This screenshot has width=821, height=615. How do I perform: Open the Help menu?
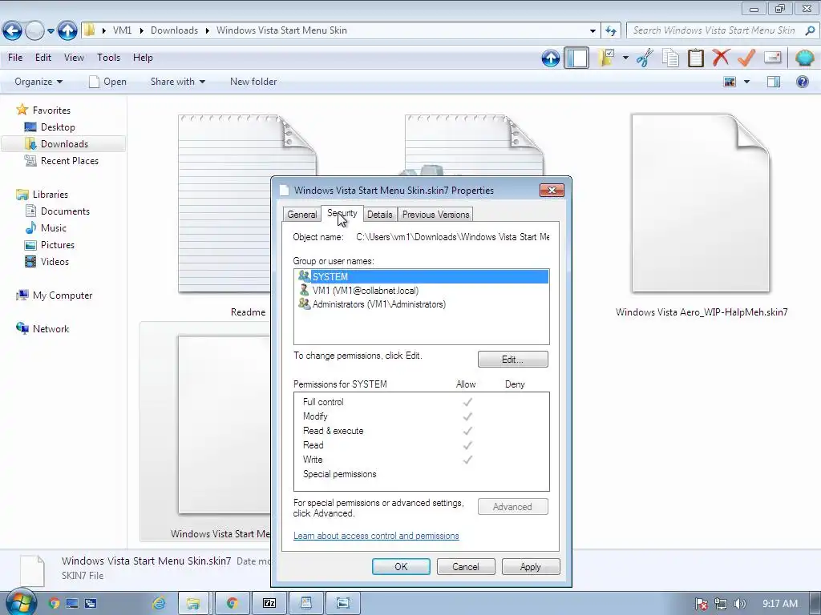pyautogui.click(x=143, y=58)
